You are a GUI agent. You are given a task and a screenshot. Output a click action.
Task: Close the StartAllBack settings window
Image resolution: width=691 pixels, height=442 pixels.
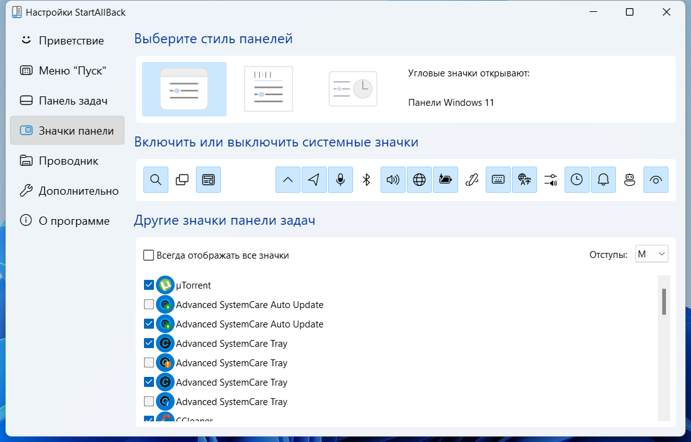667,12
